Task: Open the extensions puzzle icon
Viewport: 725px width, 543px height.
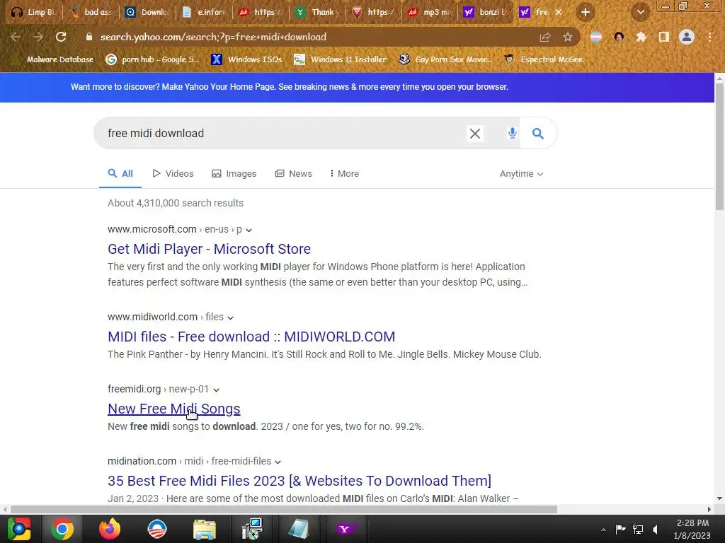Action: (x=641, y=37)
